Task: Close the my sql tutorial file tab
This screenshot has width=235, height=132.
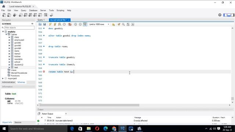Action: [x=69, y=20]
